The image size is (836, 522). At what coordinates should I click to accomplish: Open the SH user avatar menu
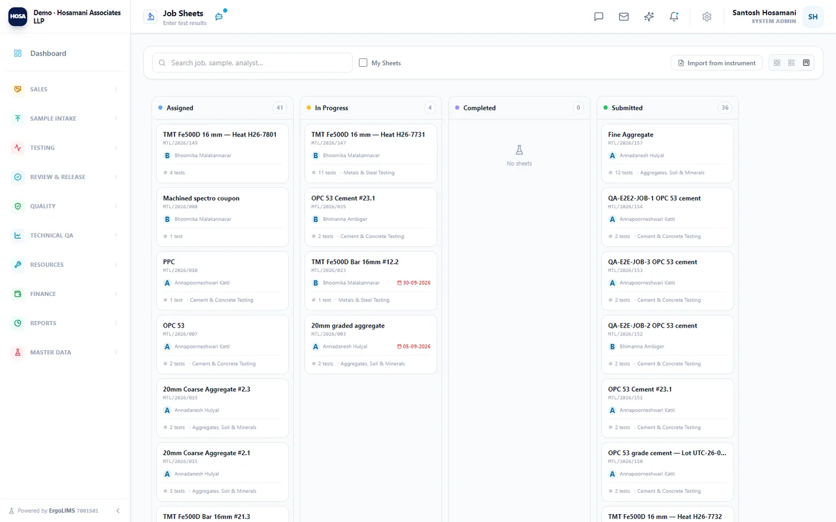(x=813, y=17)
